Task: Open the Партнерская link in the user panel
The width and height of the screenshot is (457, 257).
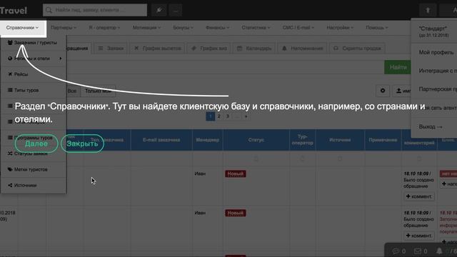Action: (438, 89)
